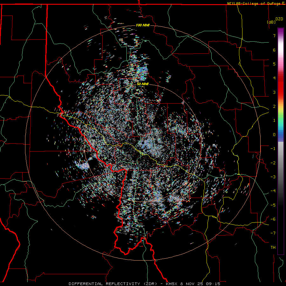Image resolution: width=286 pixels, height=286 pixels.
Task: Click the NEXLAB-College of DuPage watermark text
Action: [x=254, y=3]
